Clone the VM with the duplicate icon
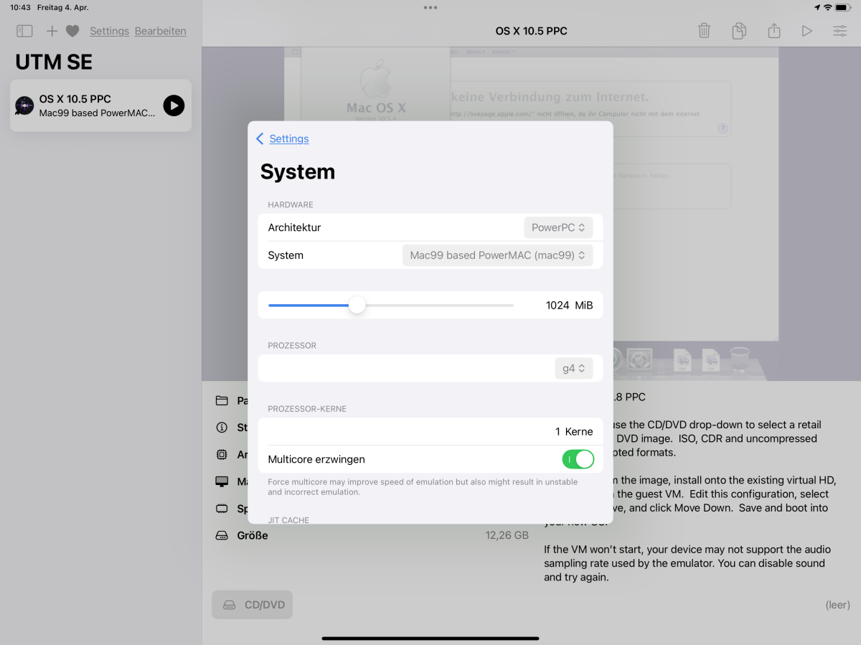This screenshot has width=861, height=645. tap(739, 31)
